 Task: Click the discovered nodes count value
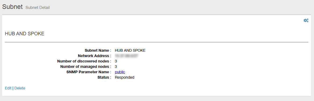coord(116,61)
